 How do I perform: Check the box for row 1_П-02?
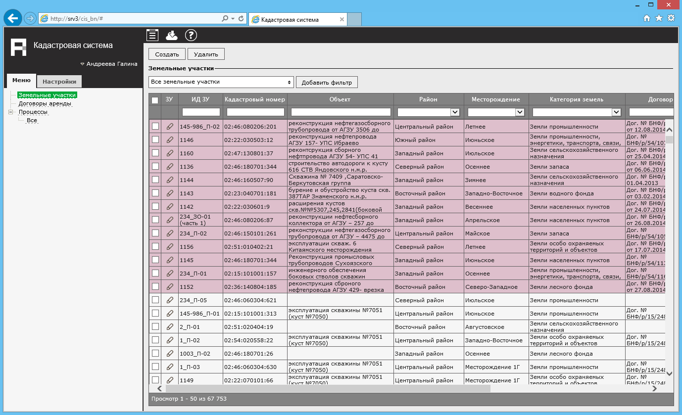pyautogui.click(x=155, y=340)
